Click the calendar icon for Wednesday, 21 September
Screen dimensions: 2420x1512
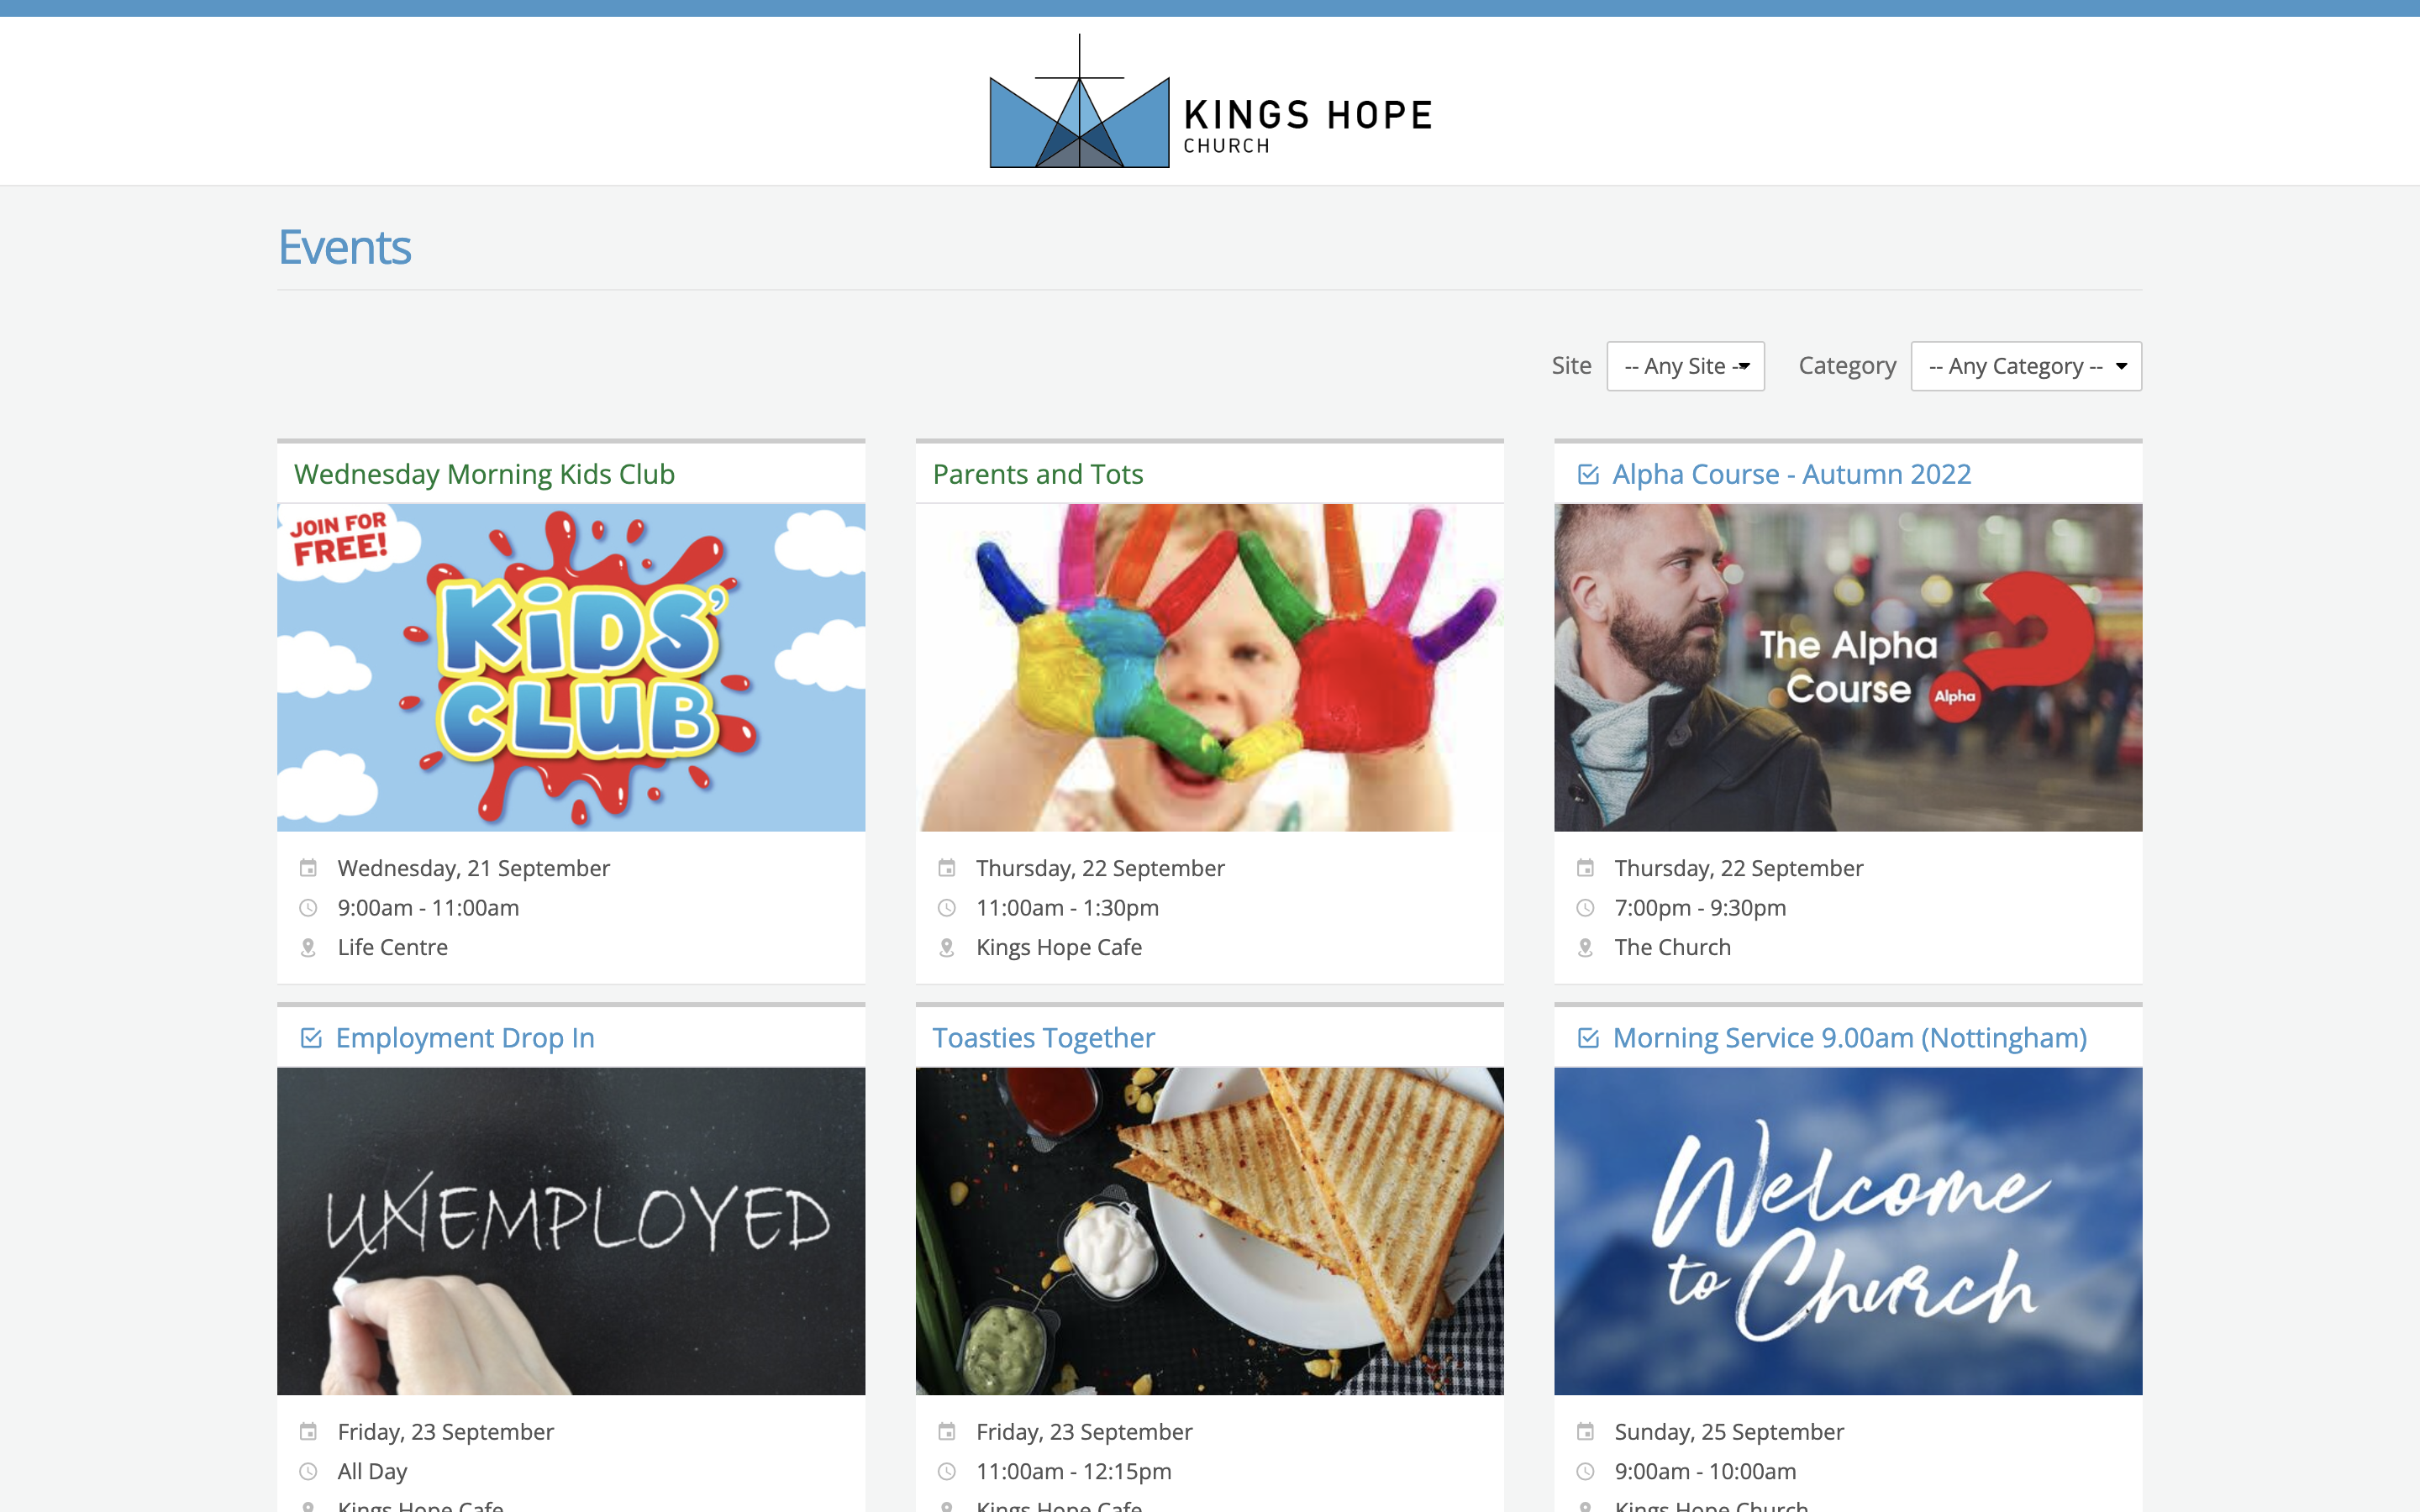point(308,868)
